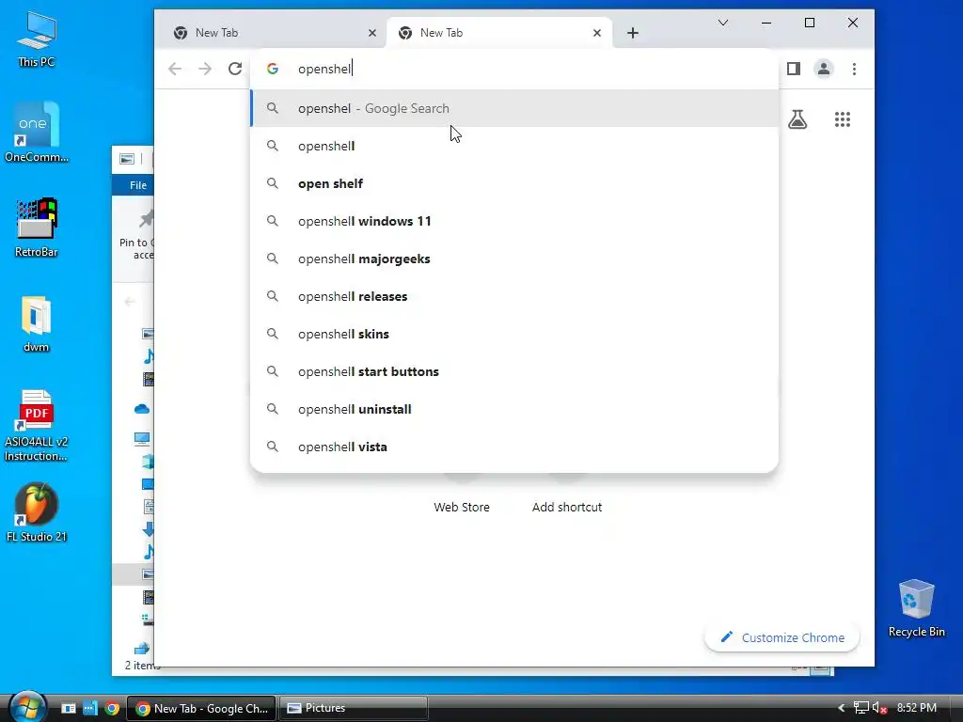The height and width of the screenshot is (722, 963).
Task: Show hidden tray icons chevron
Action: (842, 709)
